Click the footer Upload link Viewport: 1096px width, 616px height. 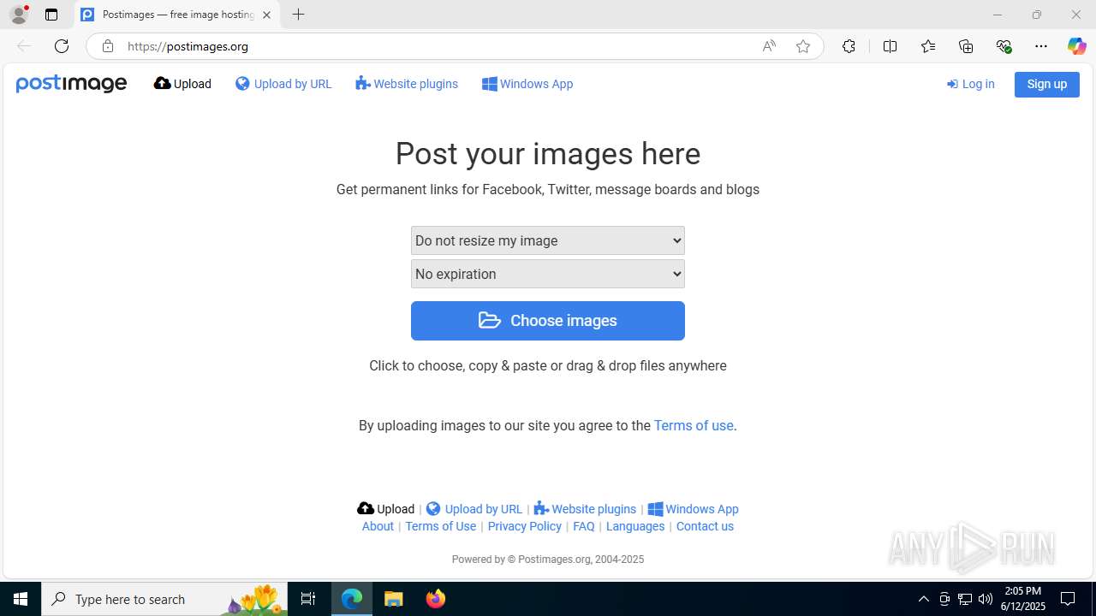tap(385, 509)
